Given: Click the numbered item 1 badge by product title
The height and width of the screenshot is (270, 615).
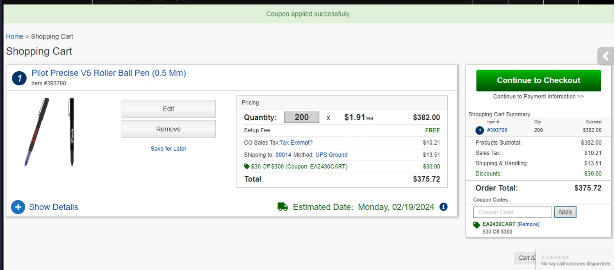Looking at the screenshot, I should (x=19, y=78).
